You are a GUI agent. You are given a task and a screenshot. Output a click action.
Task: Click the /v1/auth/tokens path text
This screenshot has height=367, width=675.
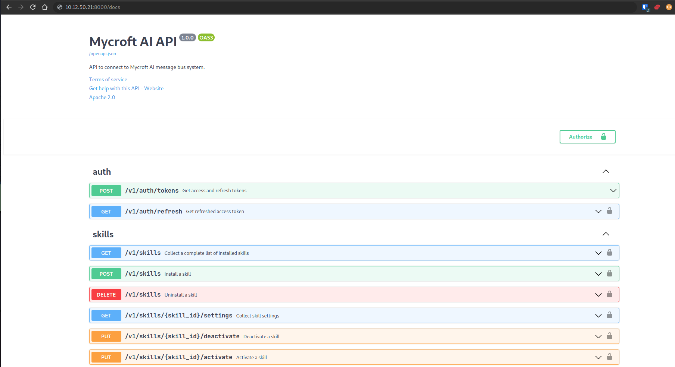(152, 190)
